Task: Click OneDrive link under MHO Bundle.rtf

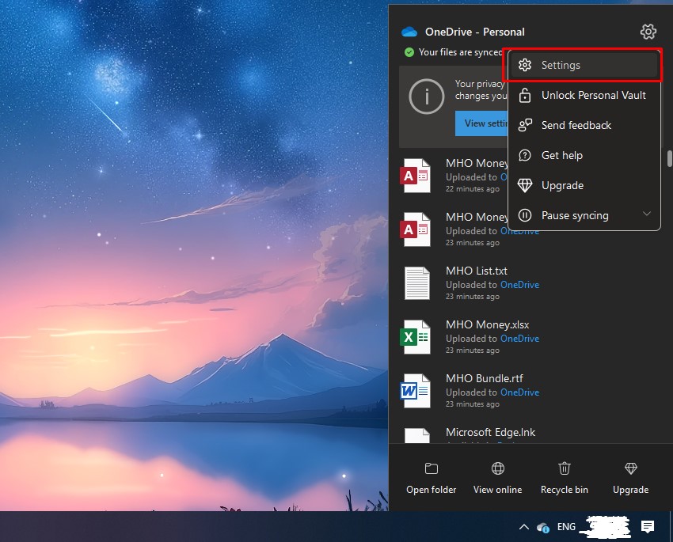Action: (x=519, y=392)
